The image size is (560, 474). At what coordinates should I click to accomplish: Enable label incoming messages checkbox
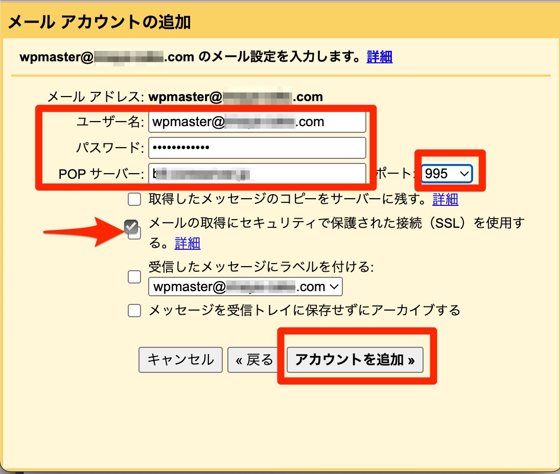pyautogui.click(x=134, y=277)
